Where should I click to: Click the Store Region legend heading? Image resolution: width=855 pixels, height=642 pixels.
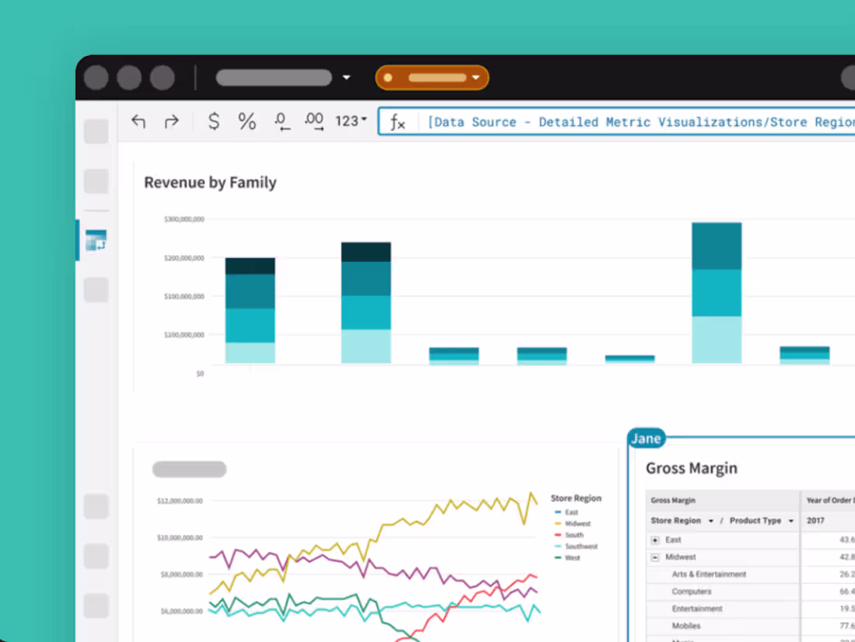(x=576, y=498)
